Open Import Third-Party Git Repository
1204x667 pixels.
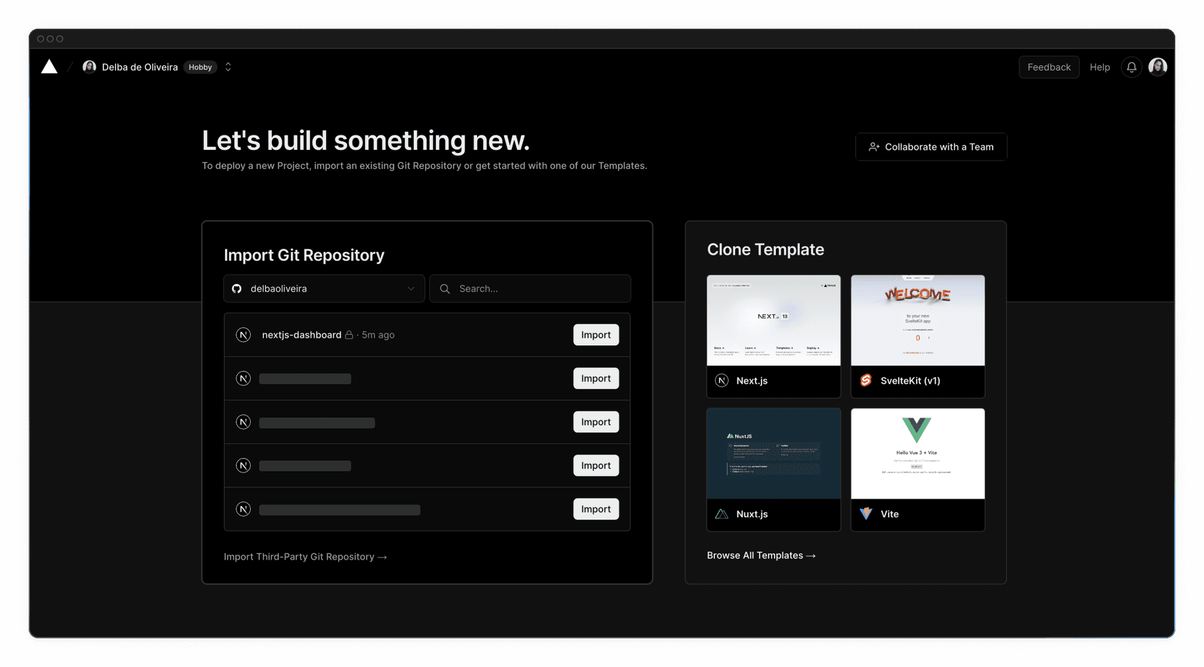(x=305, y=556)
